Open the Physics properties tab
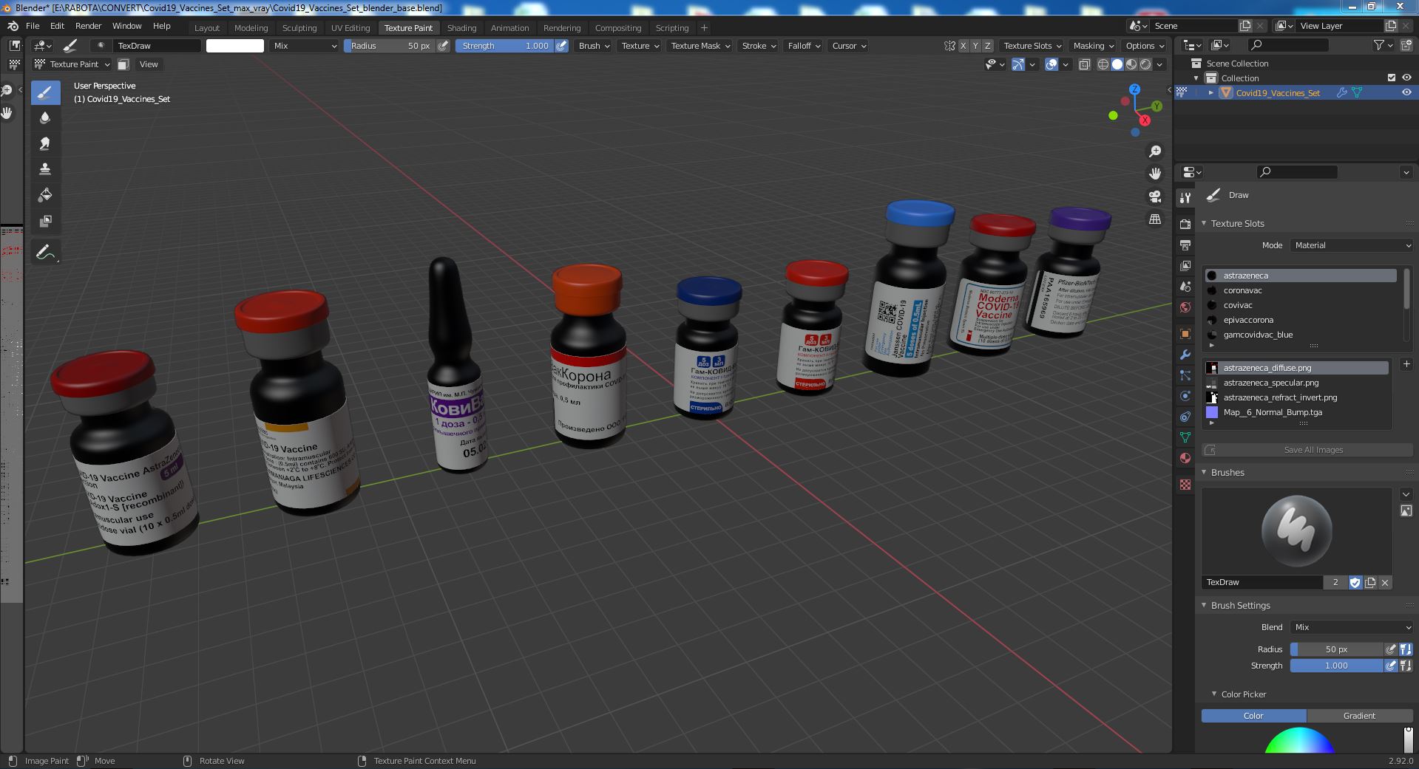Screen dimensions: 1419x769 pos(1185,396)
